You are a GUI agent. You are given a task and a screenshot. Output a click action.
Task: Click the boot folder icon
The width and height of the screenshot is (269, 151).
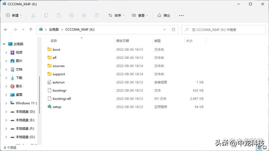50,49
